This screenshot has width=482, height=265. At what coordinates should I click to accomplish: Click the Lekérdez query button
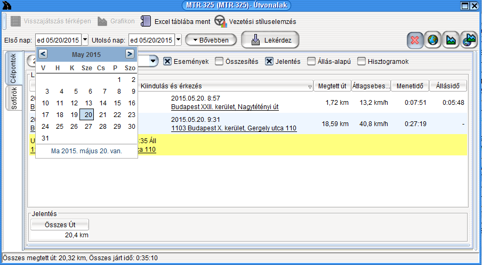pyautogui.click(x=270, y=40)
